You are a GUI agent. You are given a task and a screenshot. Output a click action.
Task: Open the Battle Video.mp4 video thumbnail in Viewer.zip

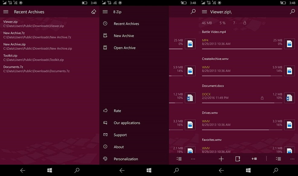pos(290,44)
